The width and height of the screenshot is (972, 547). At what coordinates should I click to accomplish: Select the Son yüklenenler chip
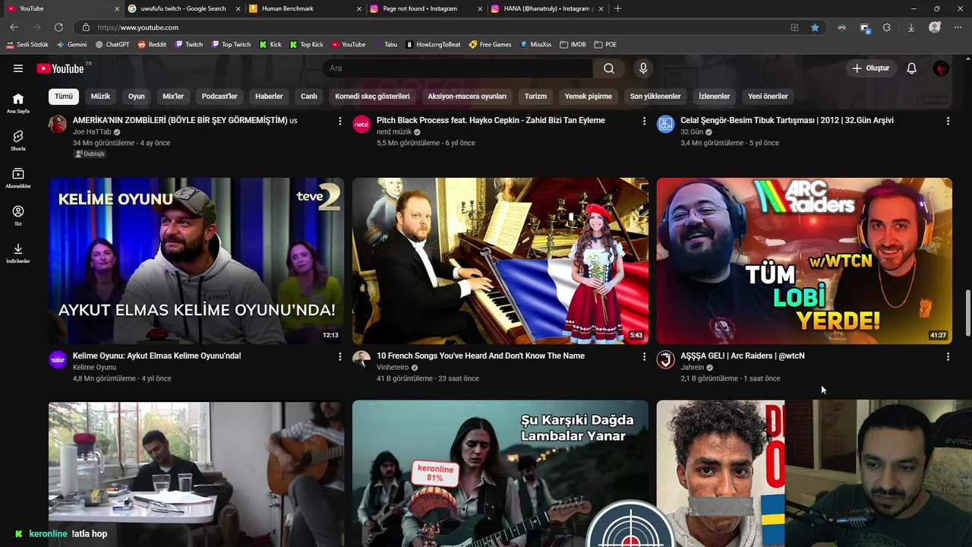[x=655, y=96]
